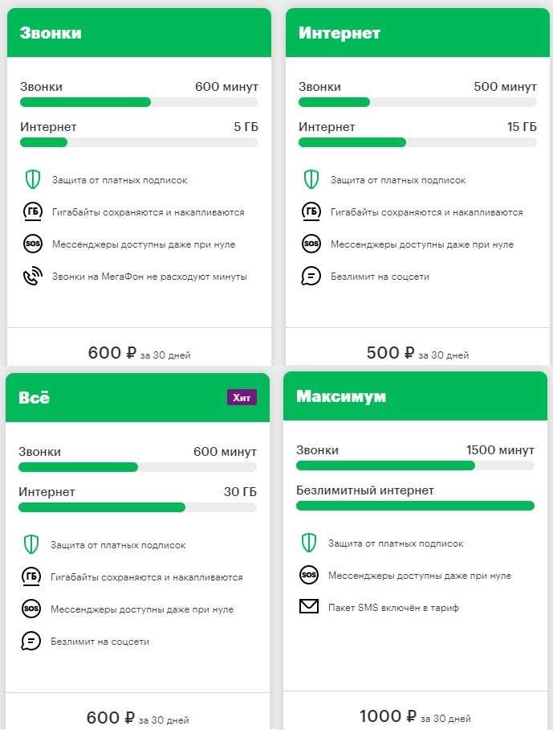Click the Пакет SMS включён в тариф text
553x730 pixels.
393,608
